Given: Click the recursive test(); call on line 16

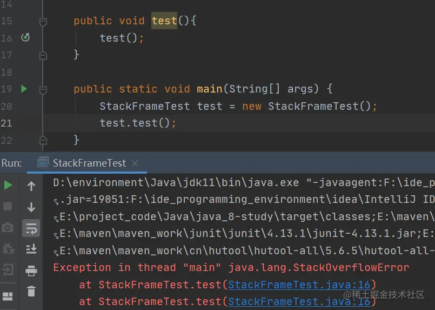Looking at the screenshot, I should tap(122, 38).
